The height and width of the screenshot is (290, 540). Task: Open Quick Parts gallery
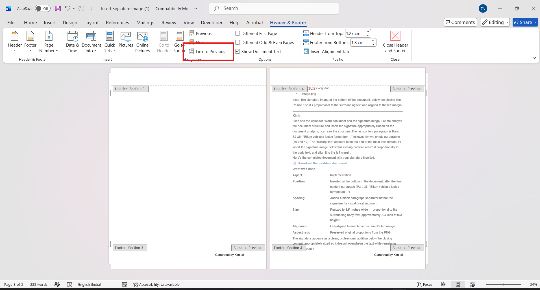pos(110,42)
